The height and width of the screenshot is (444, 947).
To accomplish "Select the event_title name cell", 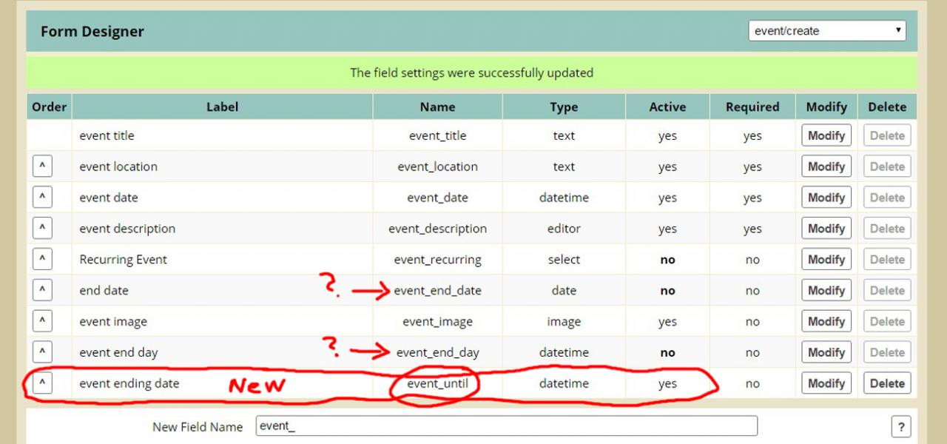I will click(438, 135).
